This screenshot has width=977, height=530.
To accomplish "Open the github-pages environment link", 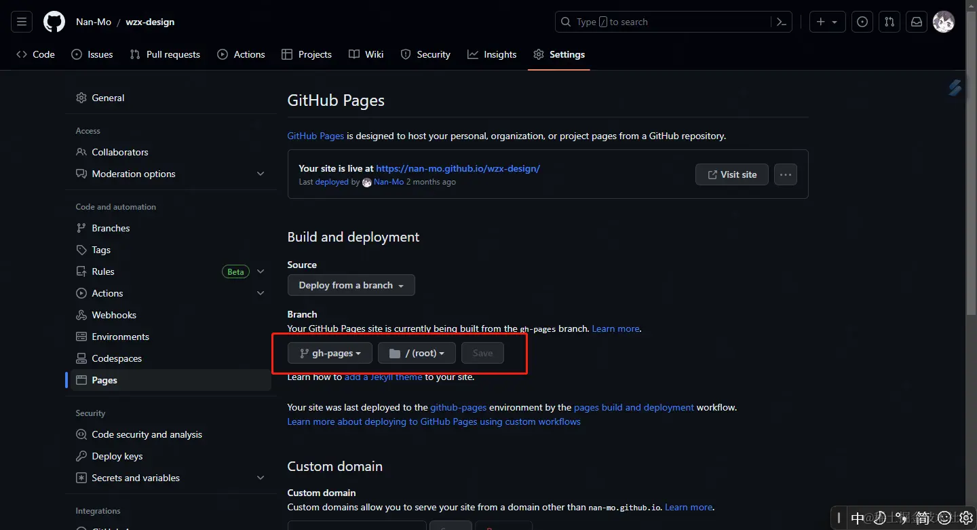I will pos(459,407).
